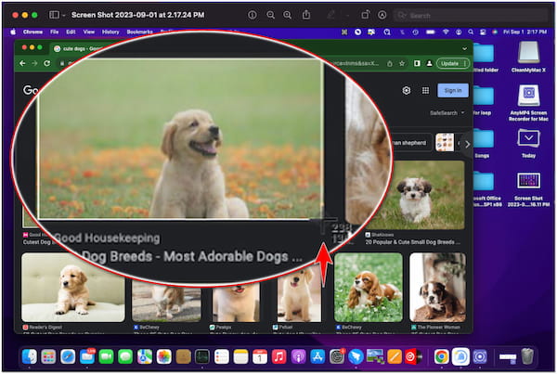Expand the Chrome tab search chevron
This screenshot has height=374, width=557.
coord(465,48)
